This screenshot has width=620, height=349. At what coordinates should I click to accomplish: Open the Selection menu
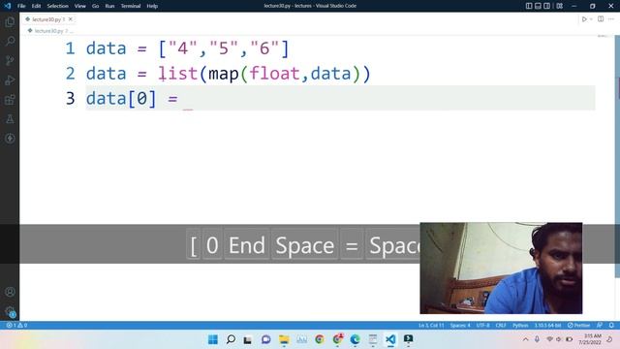pyautogui.click(x=57, y=6)
